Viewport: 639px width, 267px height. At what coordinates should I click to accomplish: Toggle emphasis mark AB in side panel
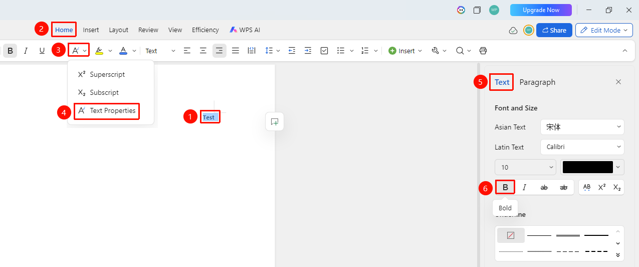(x=587, y=187)
